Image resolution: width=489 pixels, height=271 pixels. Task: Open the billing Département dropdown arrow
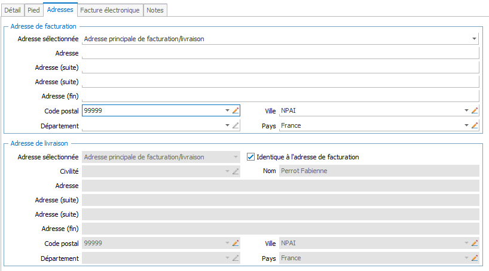tap(227, 125)
